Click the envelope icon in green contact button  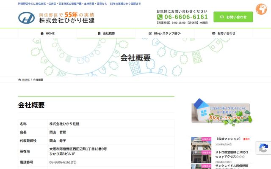tap(222, 17)
